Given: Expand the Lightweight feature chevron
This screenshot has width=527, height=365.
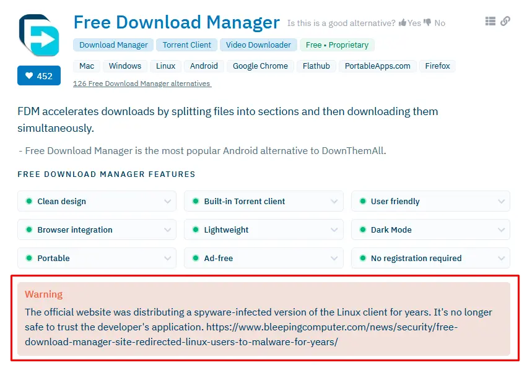Looking at the screenshot, I should pos(334,230).
